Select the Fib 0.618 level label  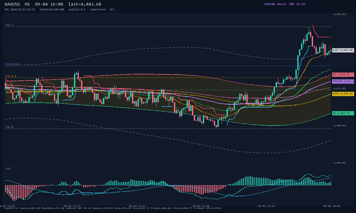(x=12, y=64)
